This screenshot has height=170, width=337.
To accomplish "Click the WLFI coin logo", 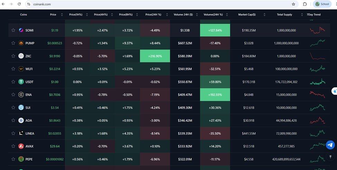I will (x=21, y=69).
